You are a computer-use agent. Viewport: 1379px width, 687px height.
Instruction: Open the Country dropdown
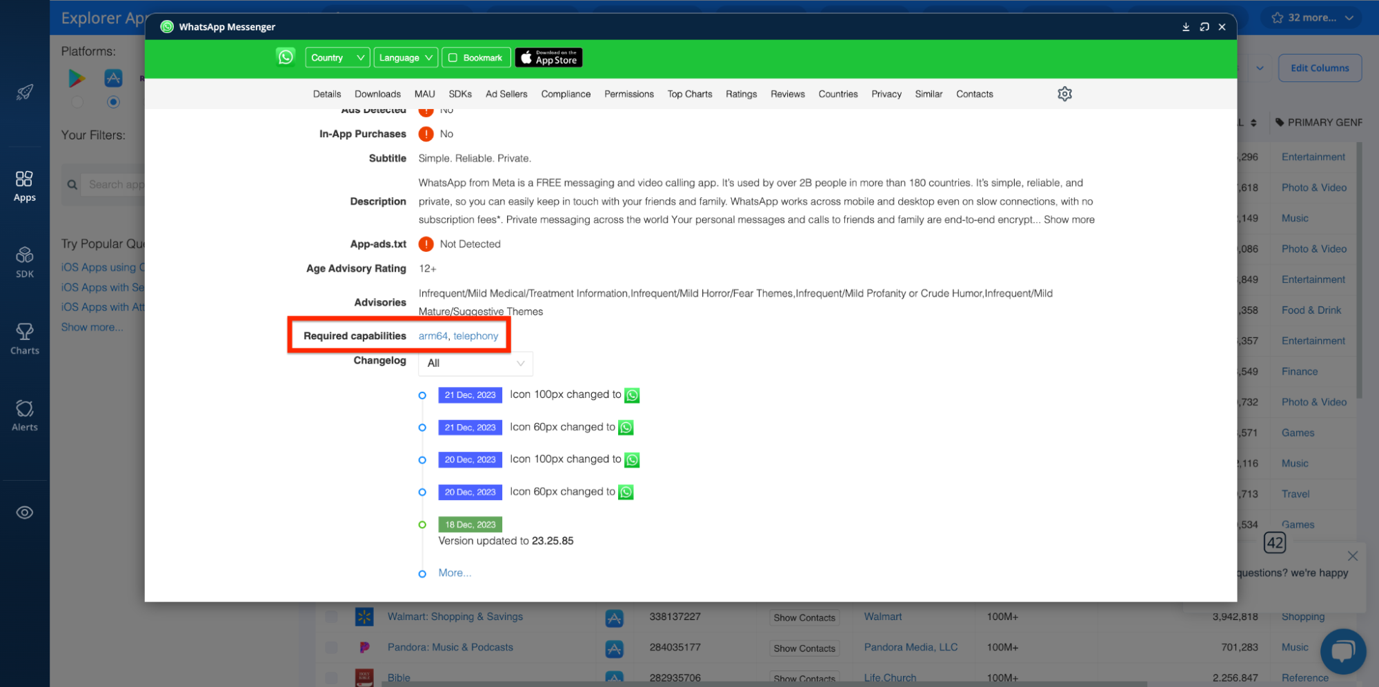(x=337, y=58)
